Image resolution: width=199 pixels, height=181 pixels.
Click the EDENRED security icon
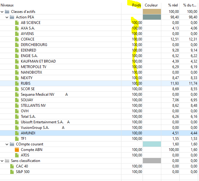pyautogui.click(x=17, y=50)
